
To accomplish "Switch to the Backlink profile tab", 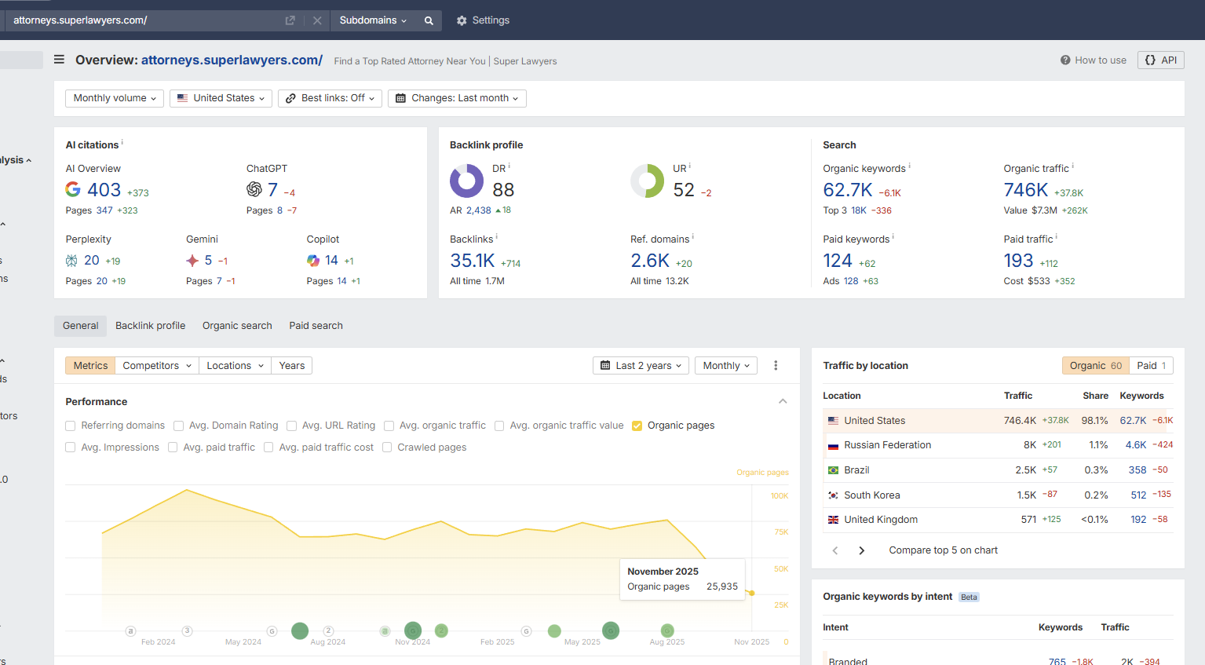I will (150, 326).
